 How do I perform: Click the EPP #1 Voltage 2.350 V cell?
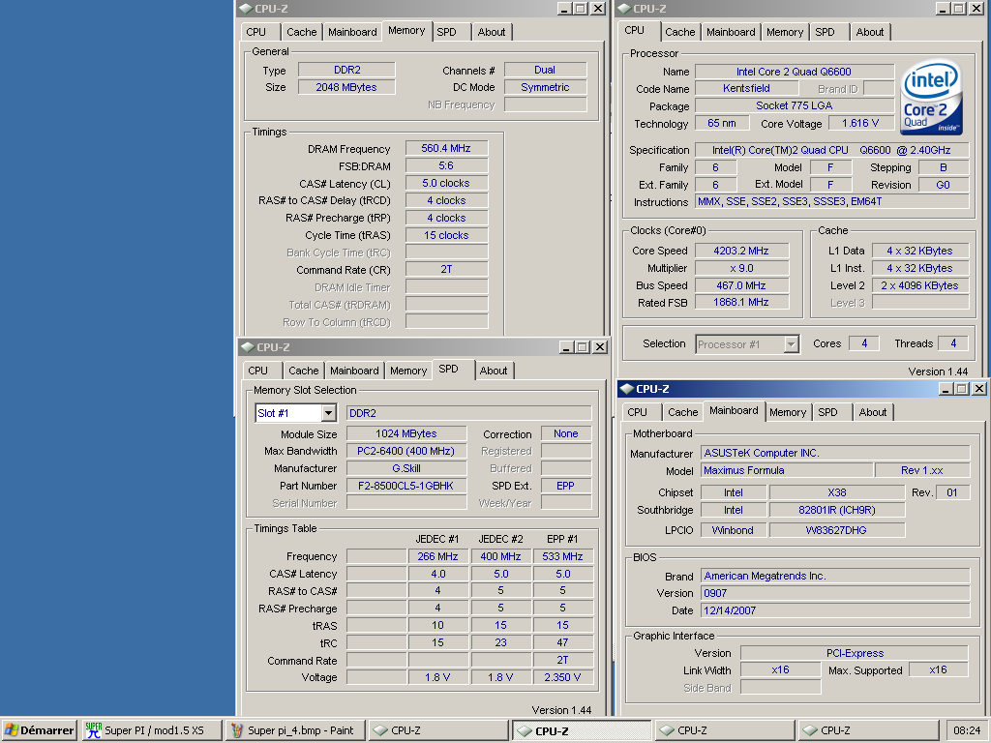click(562, 677)
